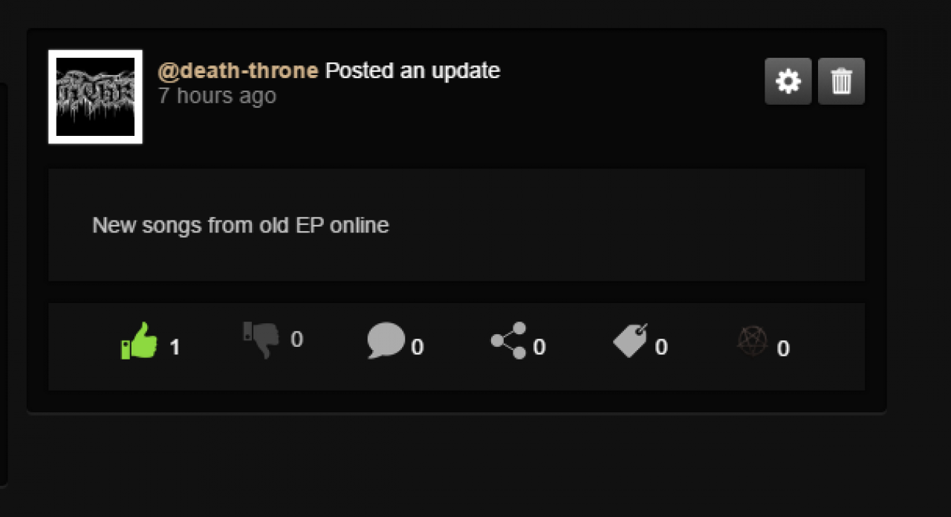Open comments via the speech bubble icon
The height and width of the screenshot is (517, 951).
coord(386,341)
